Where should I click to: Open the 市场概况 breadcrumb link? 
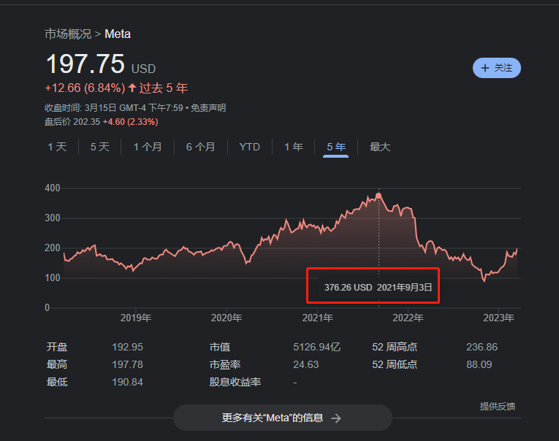click(68, 34)
